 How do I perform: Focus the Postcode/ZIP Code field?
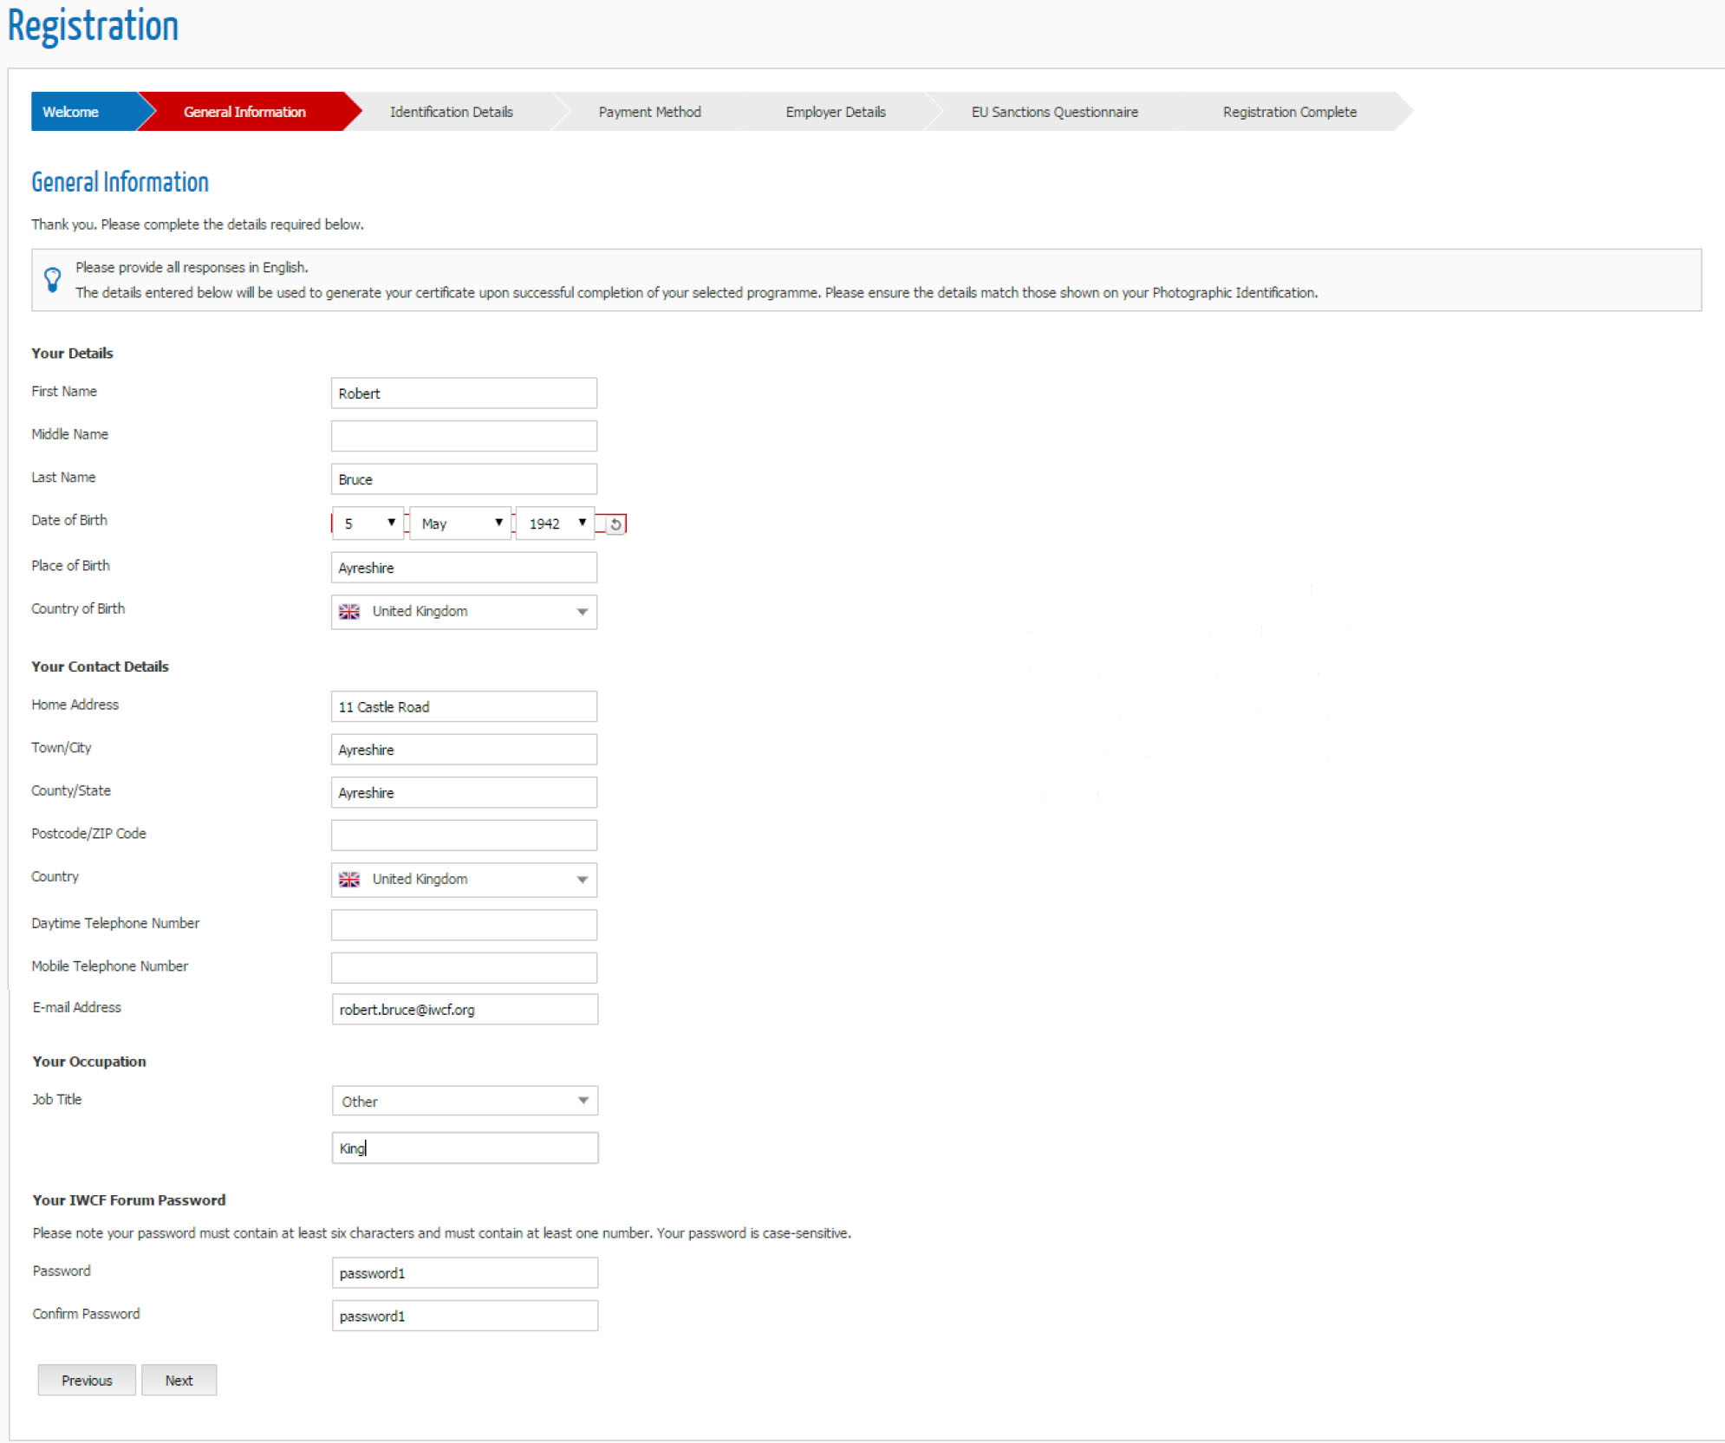pyautogui.click(x=464, y=835)
